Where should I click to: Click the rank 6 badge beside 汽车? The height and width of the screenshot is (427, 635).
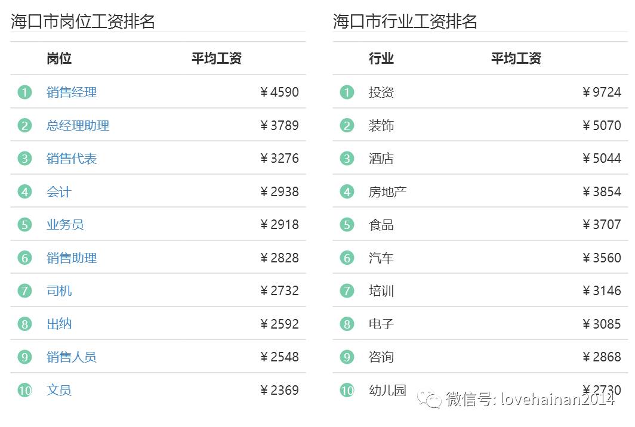click(x=346, y=258)
